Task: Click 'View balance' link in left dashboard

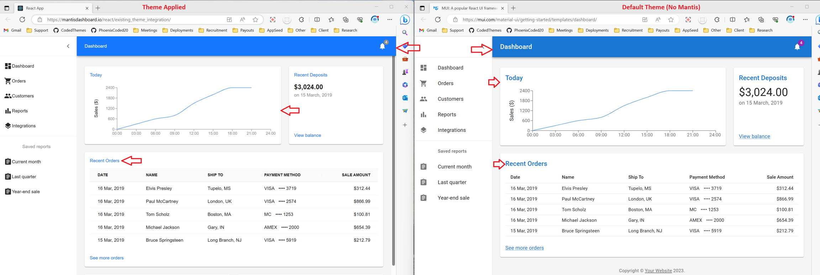Action: [307, 135]
